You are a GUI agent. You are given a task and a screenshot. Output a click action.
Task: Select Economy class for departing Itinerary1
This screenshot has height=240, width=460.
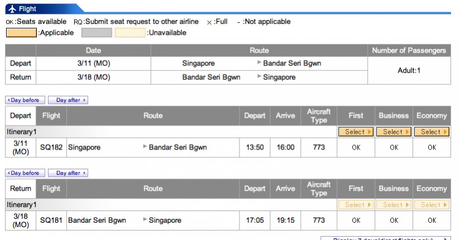[x=432, y=132]
